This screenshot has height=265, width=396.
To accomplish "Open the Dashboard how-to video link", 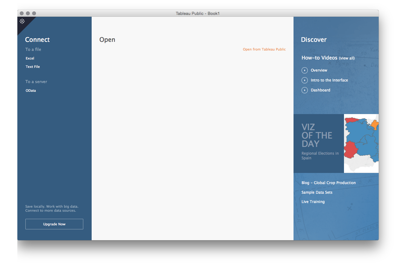I will click(x=320, y=90).
